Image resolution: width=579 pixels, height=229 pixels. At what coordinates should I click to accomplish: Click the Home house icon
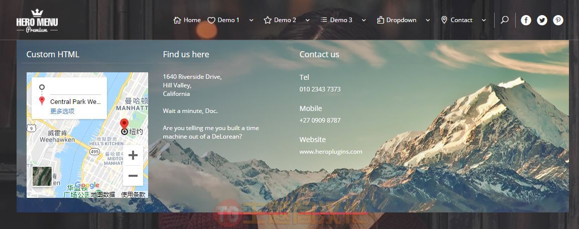coord(177,20)
